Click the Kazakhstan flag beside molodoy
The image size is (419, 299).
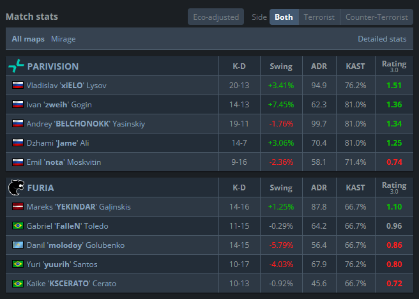(18, 245)
